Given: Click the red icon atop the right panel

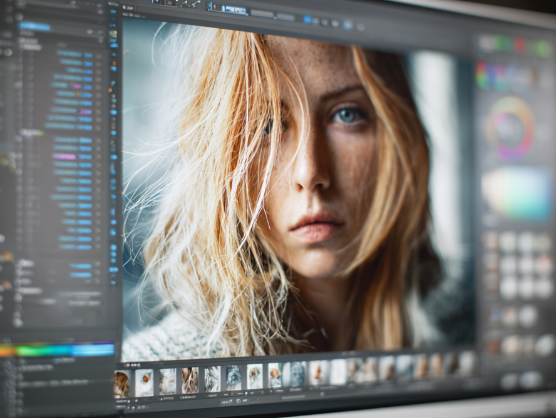Looking at the screenshot, I should click(x=520, y=45).
